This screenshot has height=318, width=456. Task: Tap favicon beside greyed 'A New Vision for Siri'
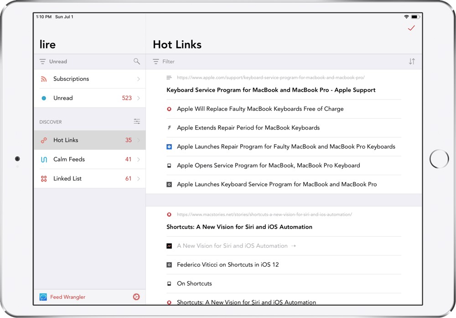(169, 246)
